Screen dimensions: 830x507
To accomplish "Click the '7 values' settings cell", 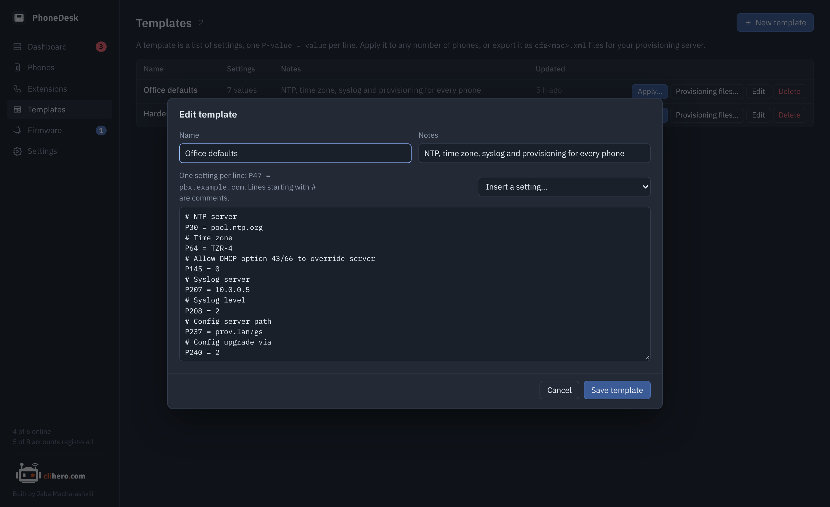I will coord(242,90).
